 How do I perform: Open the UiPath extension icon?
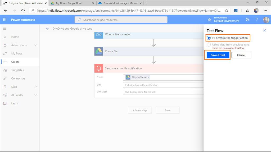tap(236, 11)
